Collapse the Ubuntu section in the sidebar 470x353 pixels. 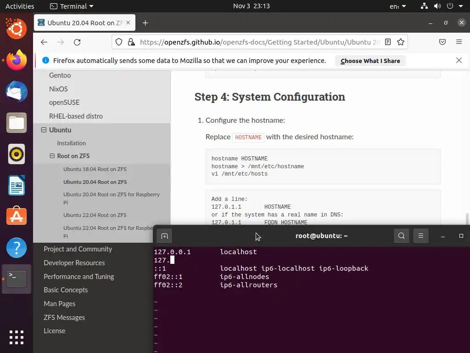(x=44, y=130)
